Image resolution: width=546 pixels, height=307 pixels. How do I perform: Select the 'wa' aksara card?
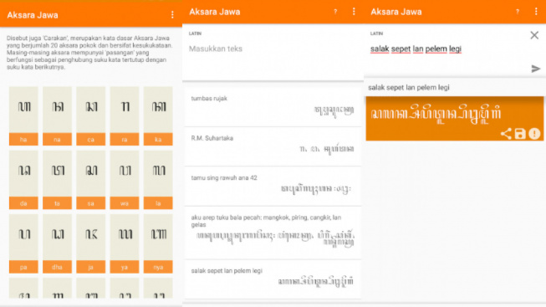[125, 180]
